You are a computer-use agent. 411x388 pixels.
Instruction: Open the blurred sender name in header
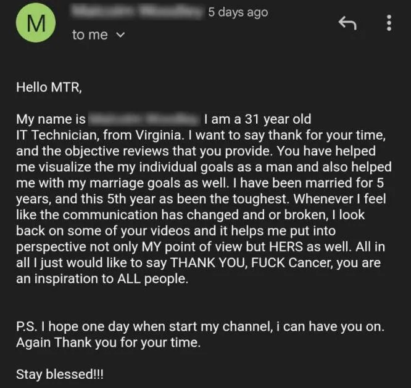[x=138, y=12]
